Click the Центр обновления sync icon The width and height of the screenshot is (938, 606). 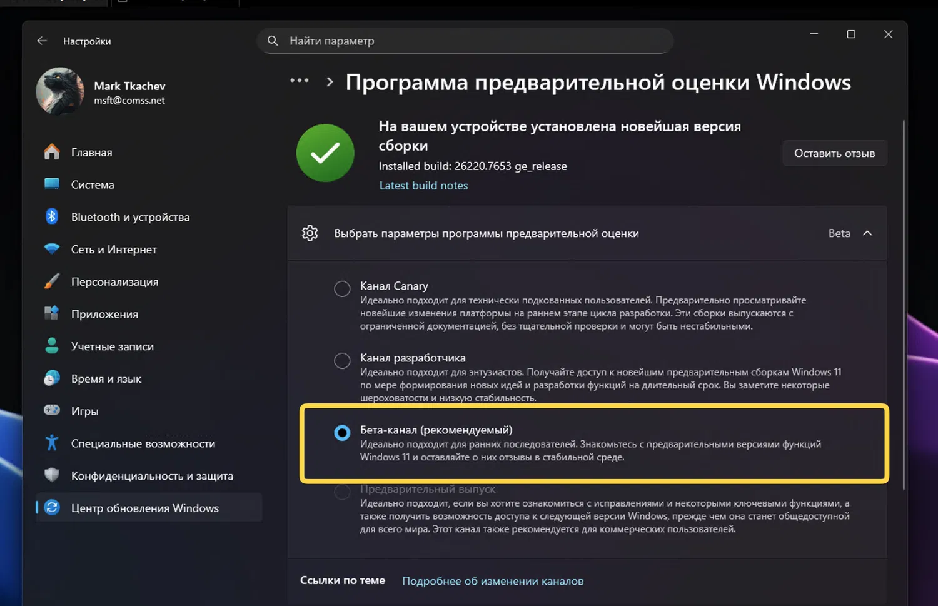52,508
